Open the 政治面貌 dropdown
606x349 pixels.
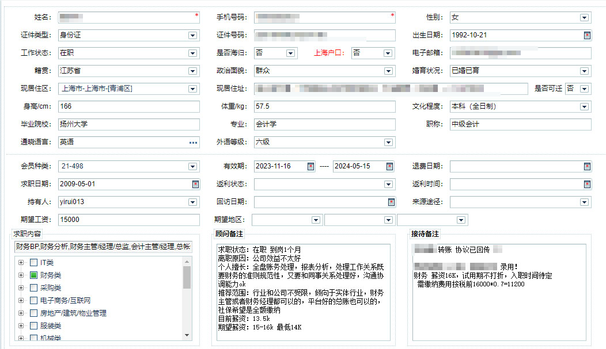point(388,71)
